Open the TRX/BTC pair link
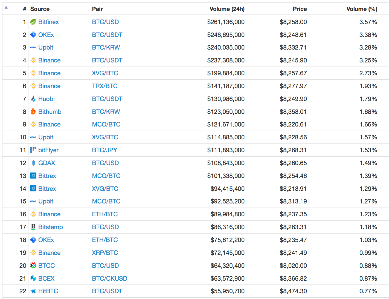This screenshot has width=389, height=299. [x=105, y=86]
